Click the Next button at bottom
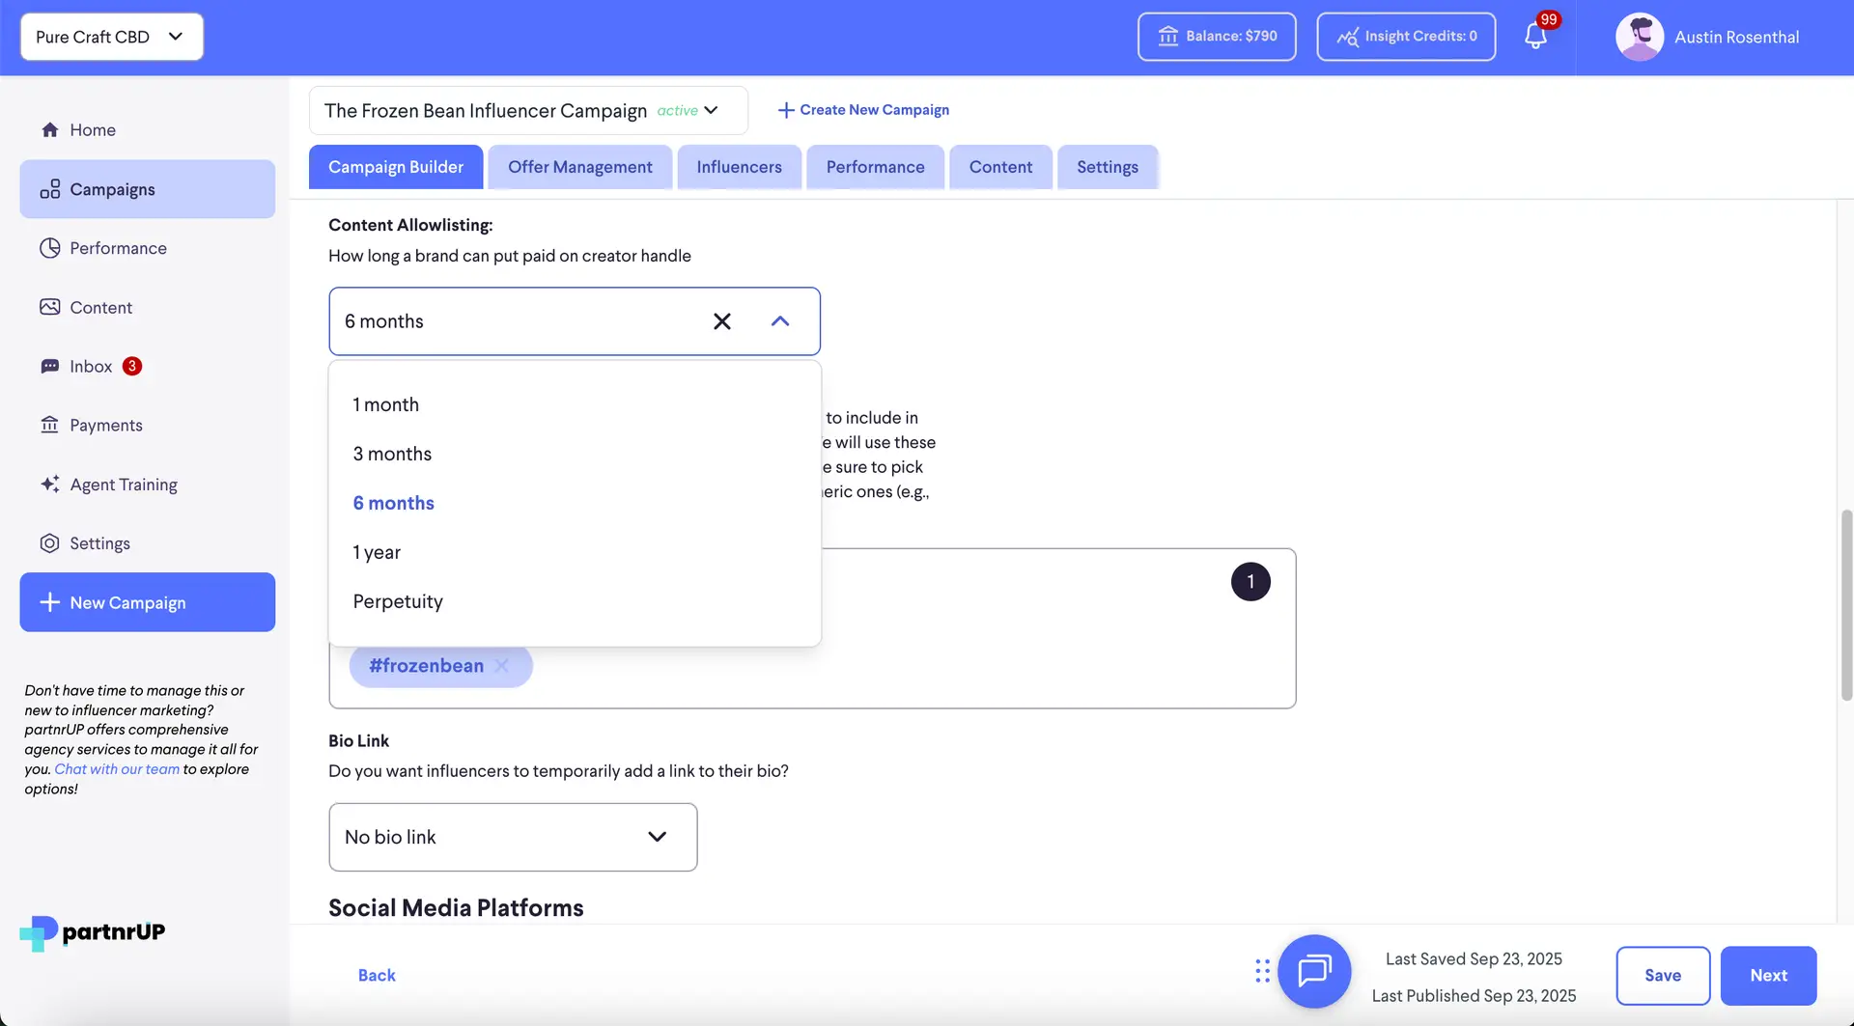Viewport: 1854px width, 1026px height. [1767, 976]
